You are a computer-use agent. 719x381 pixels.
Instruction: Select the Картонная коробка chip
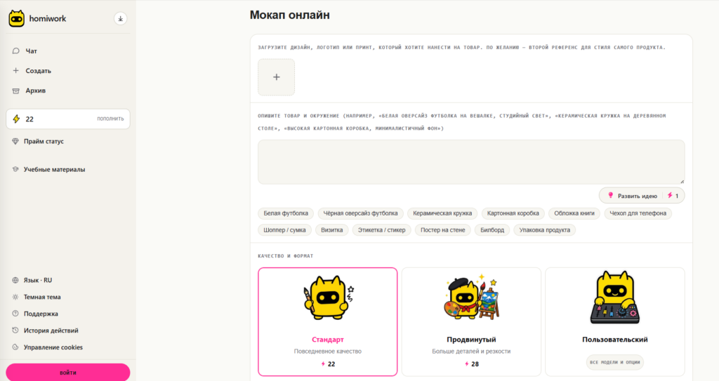(513, 213)
